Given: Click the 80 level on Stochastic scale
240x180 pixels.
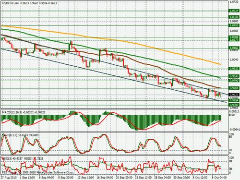Looking at the screenshot, I should tap(231, 137).
